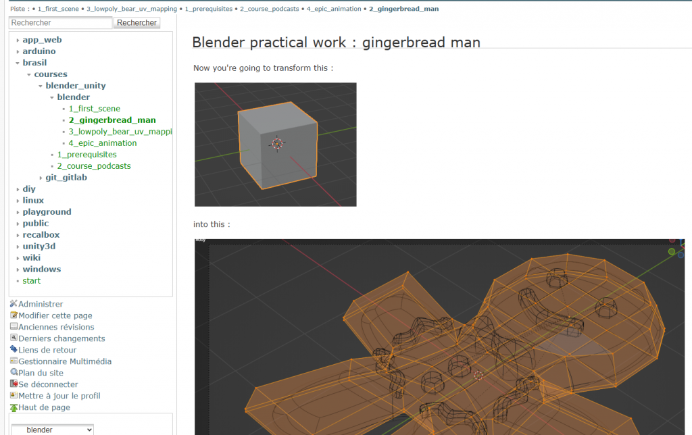Open Modifier cette page link
Viewport: 692px width, 435px height.
coord(55,315)
